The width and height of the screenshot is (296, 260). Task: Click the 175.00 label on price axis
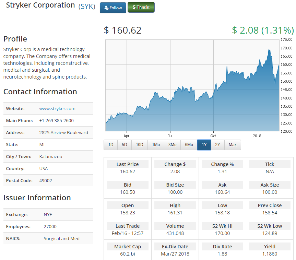coord(286,40)
